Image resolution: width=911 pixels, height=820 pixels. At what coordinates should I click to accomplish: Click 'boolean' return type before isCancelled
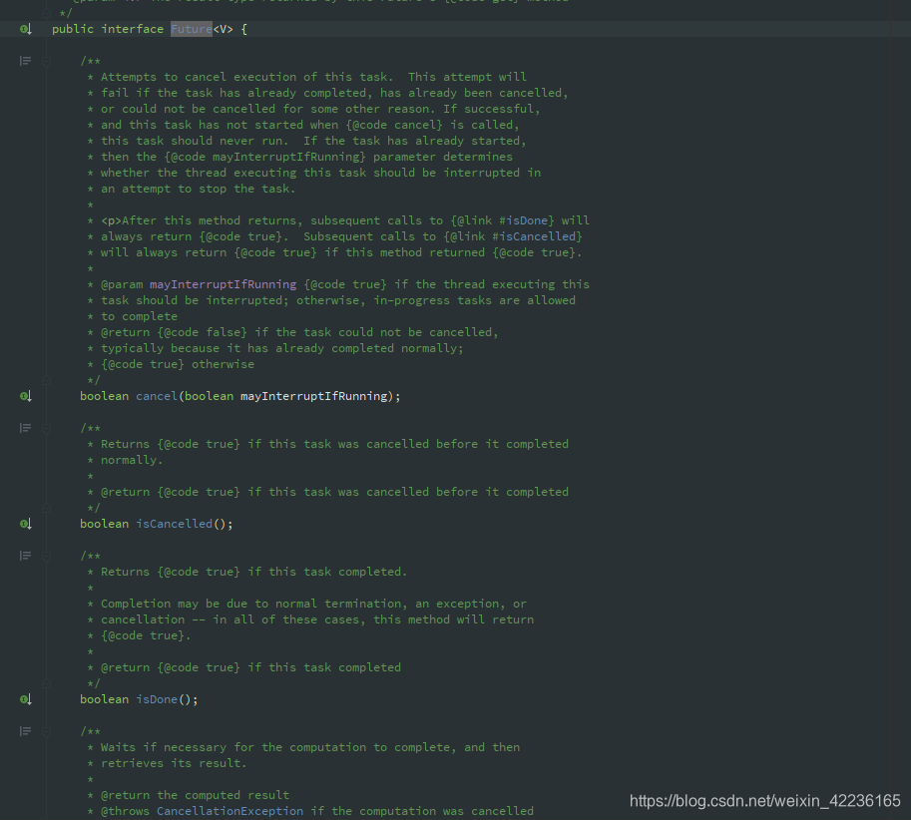[104, 524]
